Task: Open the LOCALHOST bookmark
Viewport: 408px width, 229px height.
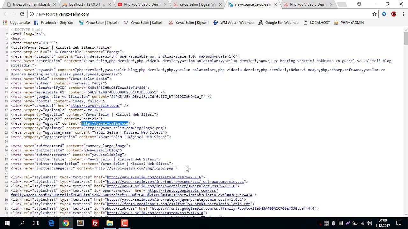Action: [x=317, y=23]
